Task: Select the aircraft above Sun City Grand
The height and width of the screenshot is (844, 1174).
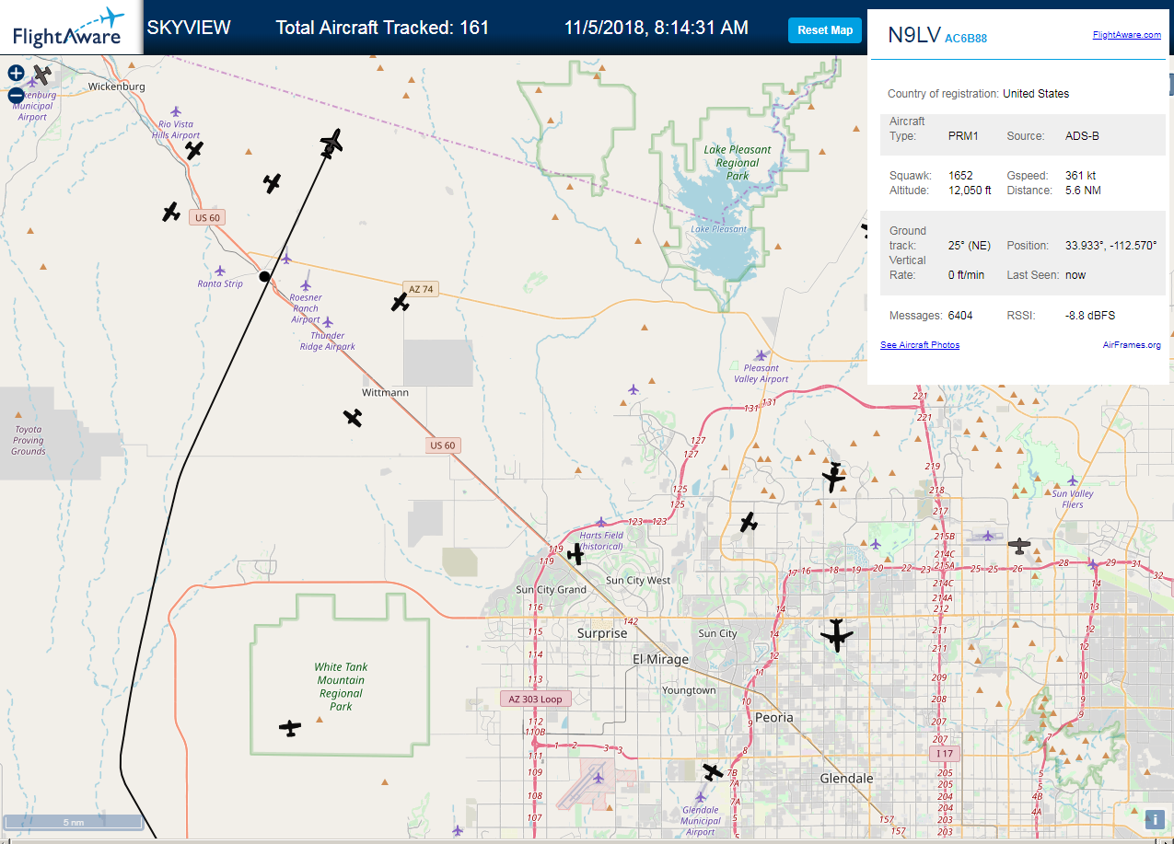Action: [x=575, y=554]
